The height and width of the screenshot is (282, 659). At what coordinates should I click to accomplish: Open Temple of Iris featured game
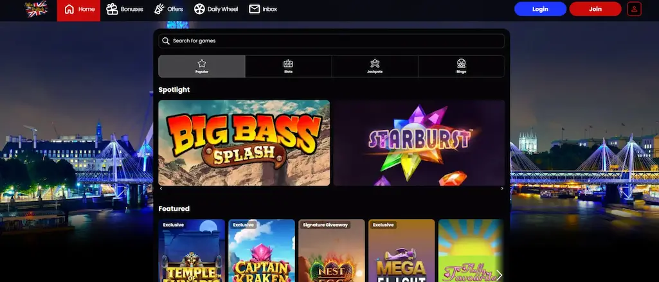click(192, 251)
